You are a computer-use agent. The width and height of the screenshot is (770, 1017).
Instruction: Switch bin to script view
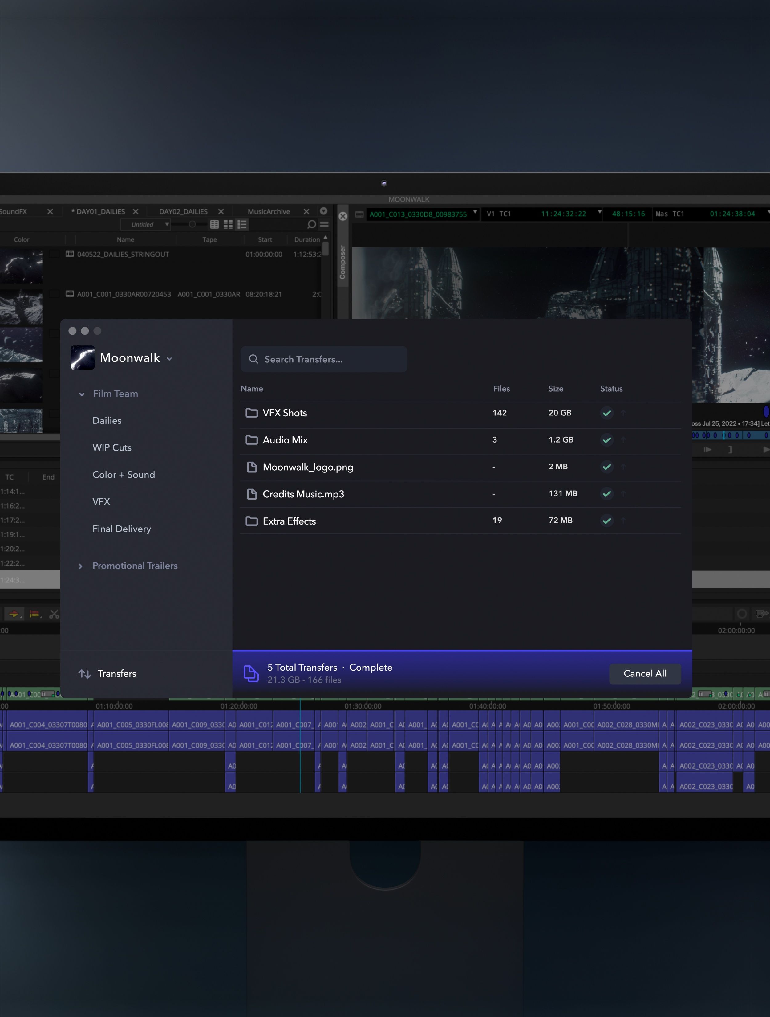pyautogui.click(x=242, y=224)
